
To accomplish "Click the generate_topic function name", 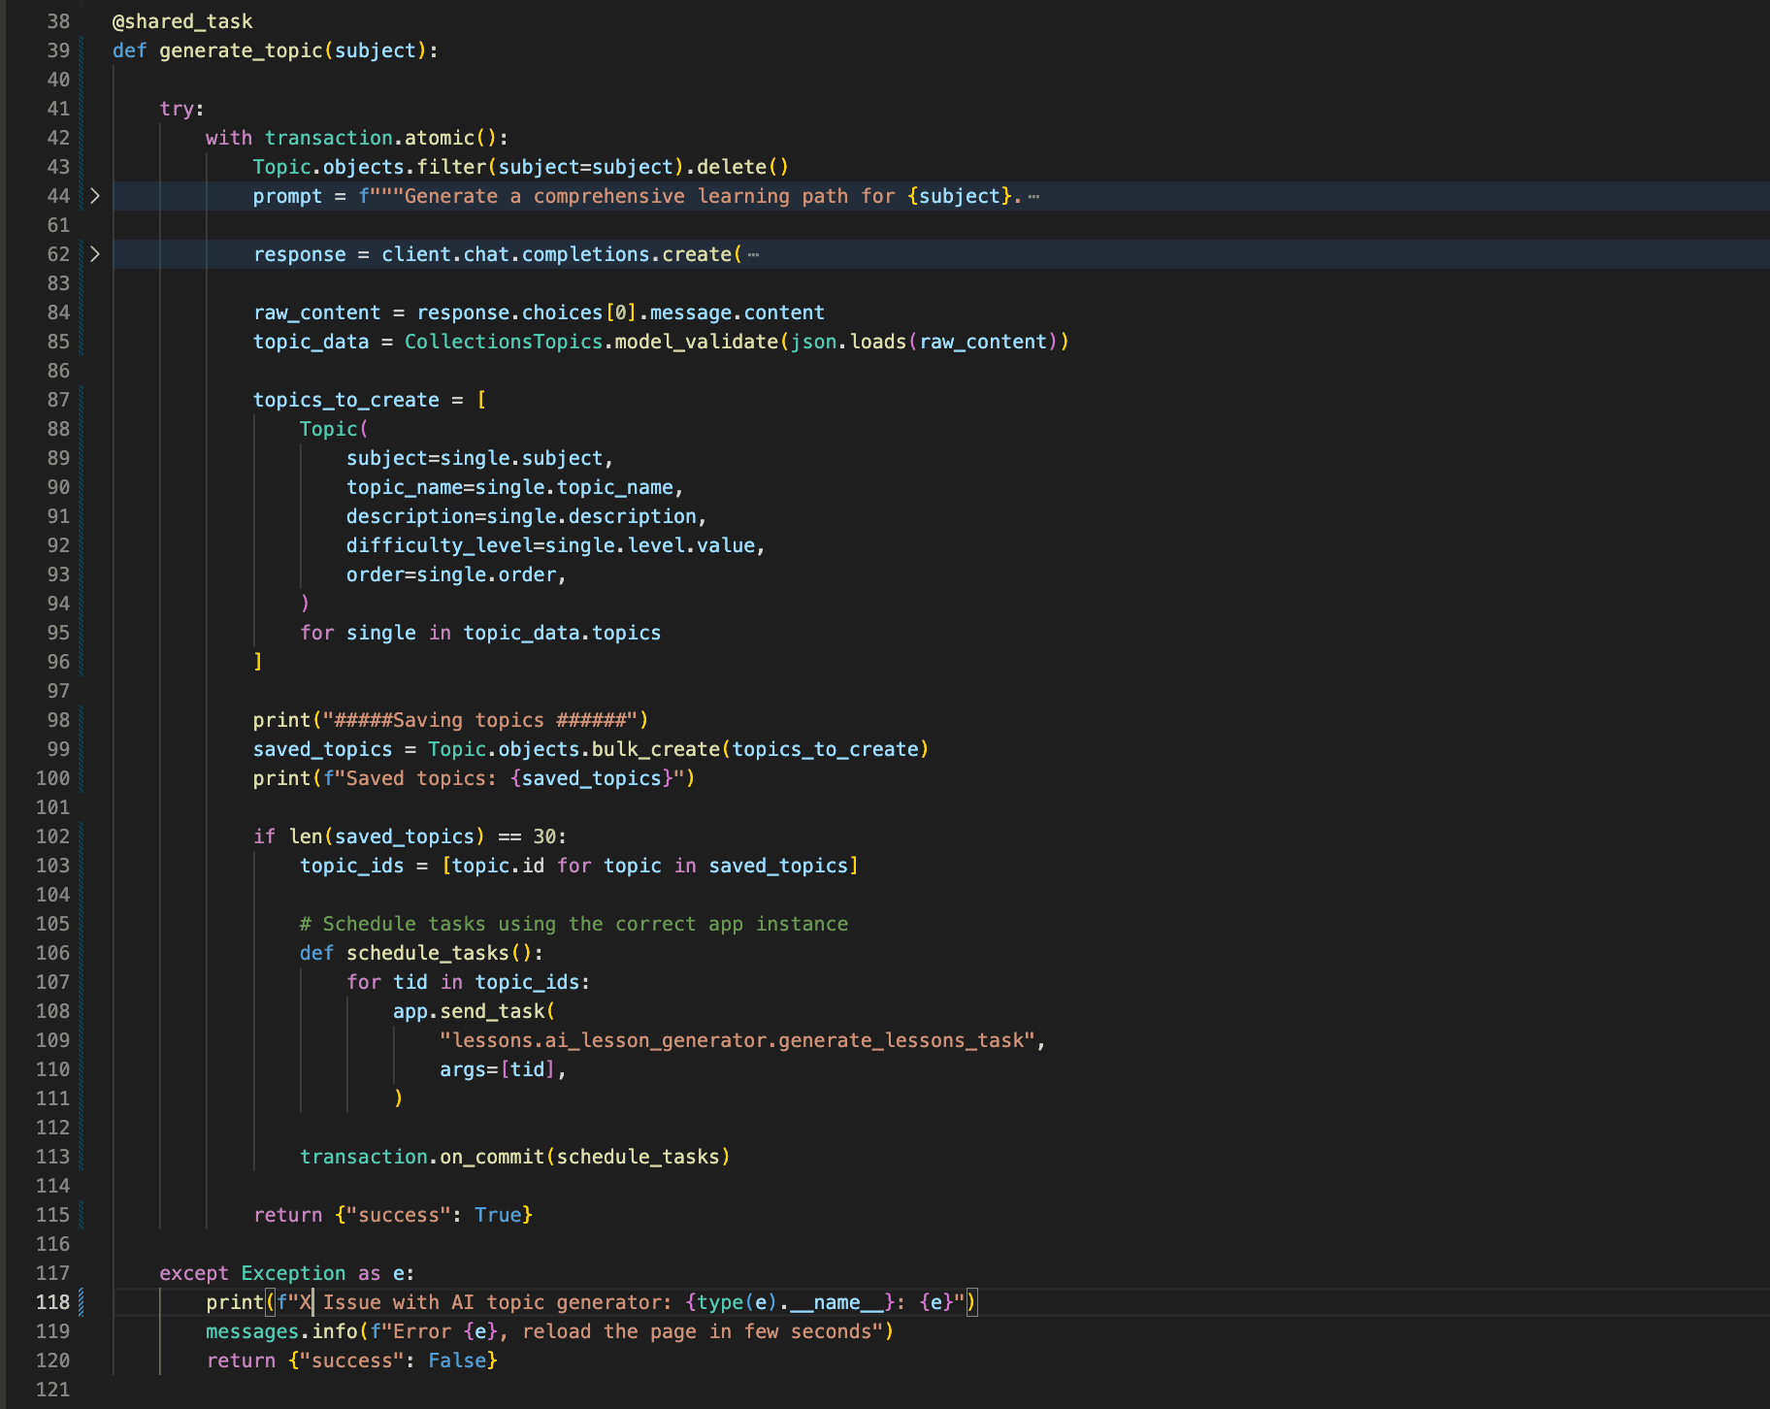I will [x=240, y=50].
